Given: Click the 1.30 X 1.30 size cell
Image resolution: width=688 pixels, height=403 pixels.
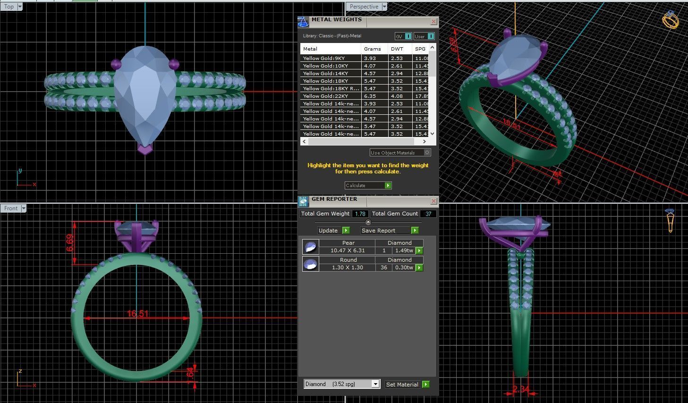Looking at the screenshot, I should (348, 268).
